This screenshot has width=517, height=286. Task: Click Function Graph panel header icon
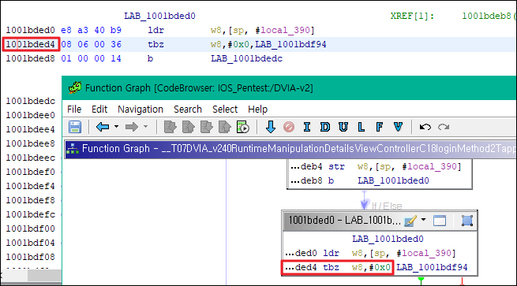[x=73, y=149]
